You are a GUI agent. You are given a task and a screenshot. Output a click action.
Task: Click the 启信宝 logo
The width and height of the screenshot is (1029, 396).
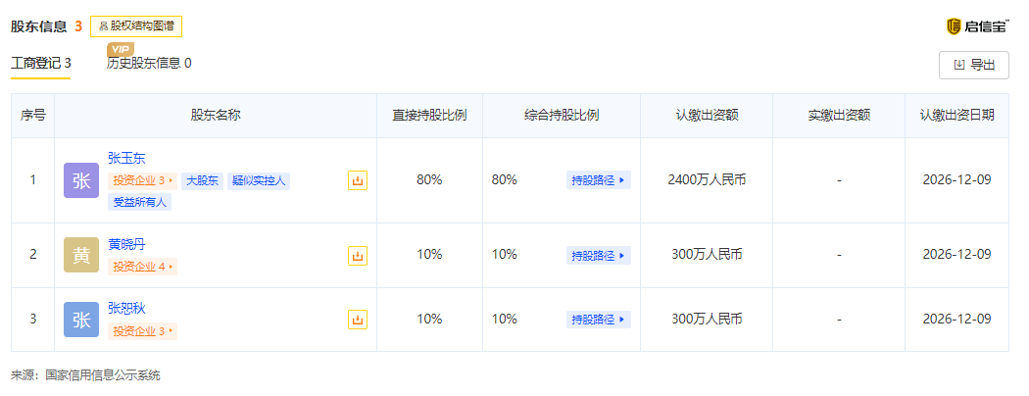click(977, 26)
